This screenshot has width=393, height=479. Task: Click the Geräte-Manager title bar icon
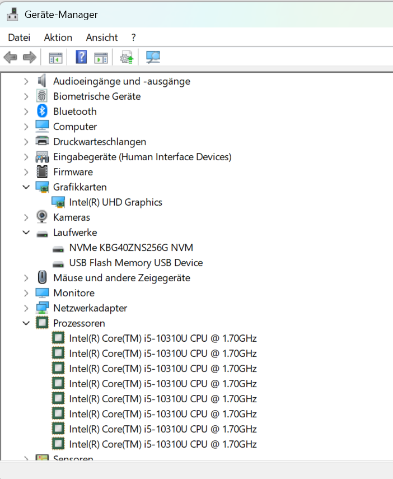12,15
